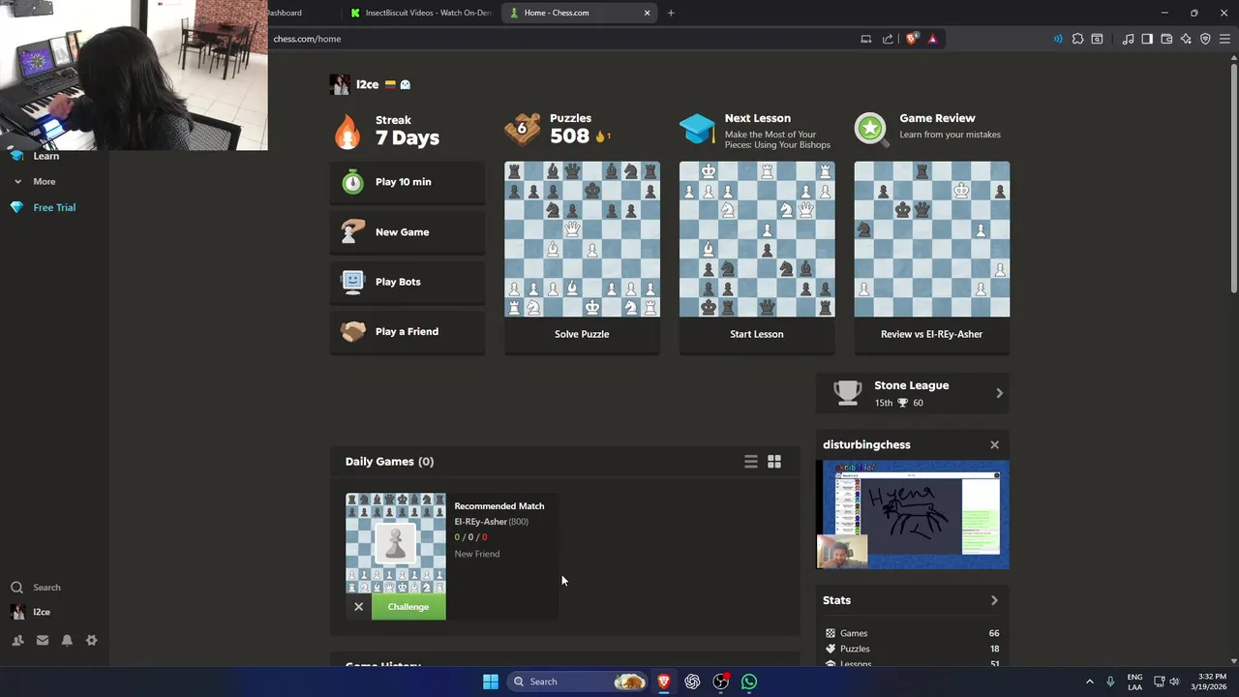Open the Friends icon in the sidebar
1239x697 pixels.
point(17,640)
